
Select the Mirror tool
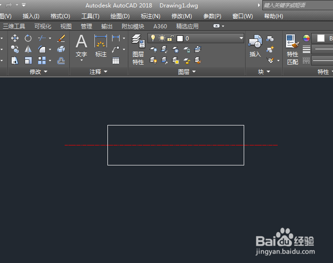coord(28,49)
